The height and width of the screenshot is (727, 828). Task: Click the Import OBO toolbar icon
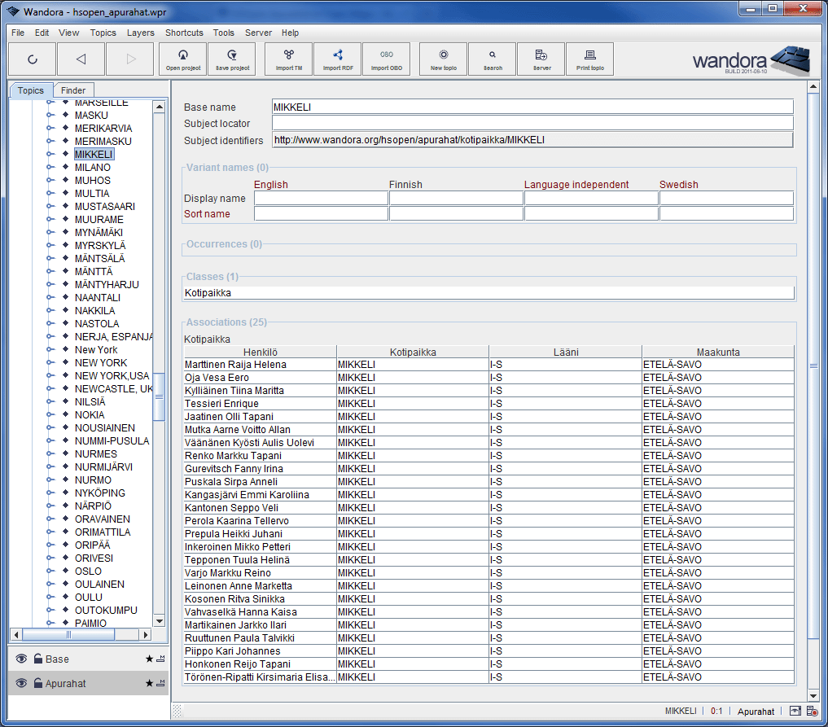pyautogui.click(x=387, y=59)
